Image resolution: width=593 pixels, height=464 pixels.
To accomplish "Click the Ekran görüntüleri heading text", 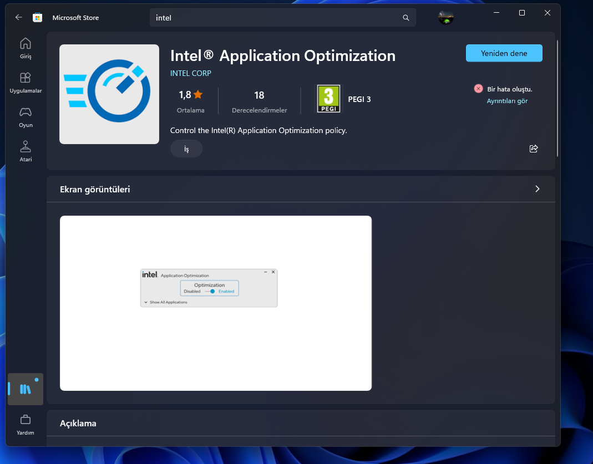I will pyautogui.click(x=95, y=189).
